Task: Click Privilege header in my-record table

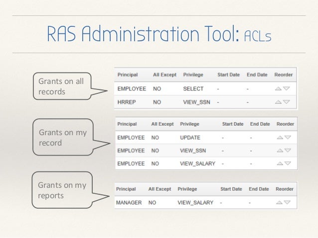Action: coord(189,124)
